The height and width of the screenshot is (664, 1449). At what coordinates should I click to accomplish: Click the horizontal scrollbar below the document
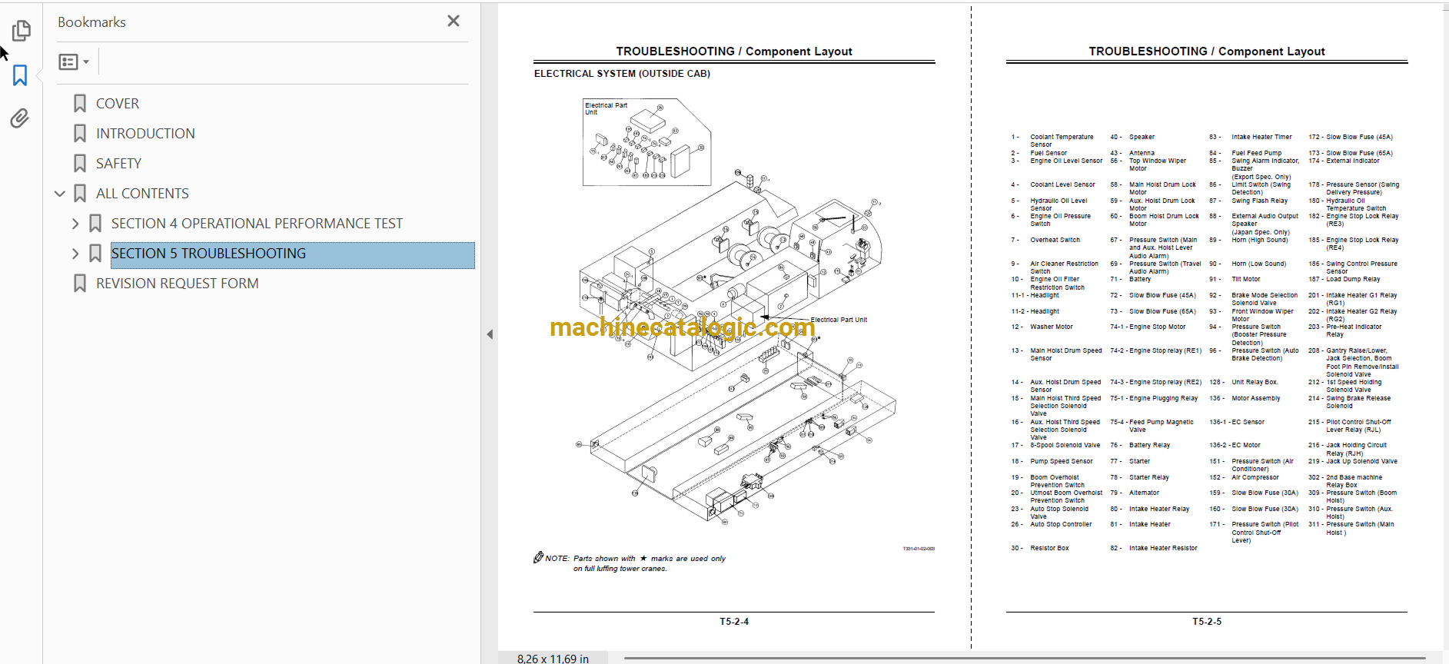(1025, 658)
